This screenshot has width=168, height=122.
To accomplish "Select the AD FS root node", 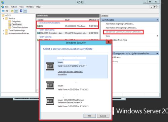I will (x=8, y=15).
